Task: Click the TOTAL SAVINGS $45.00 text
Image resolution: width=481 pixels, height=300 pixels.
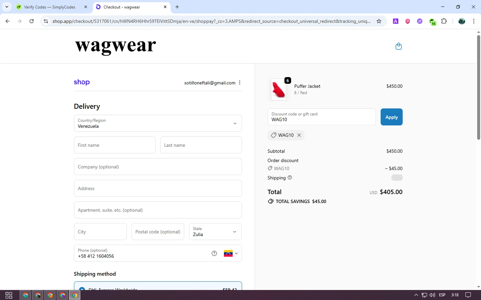Action: pos(301,201)
